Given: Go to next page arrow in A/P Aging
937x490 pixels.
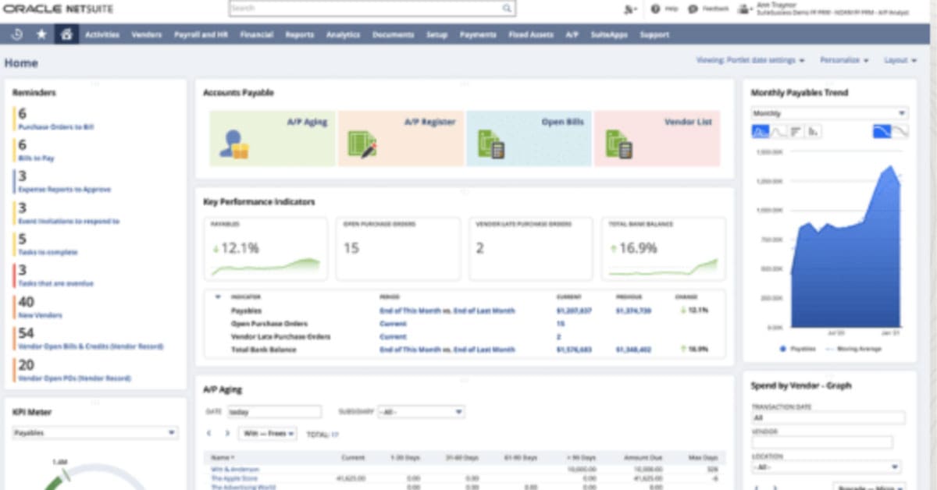Looking at the screenshot, I should point(227,433).
